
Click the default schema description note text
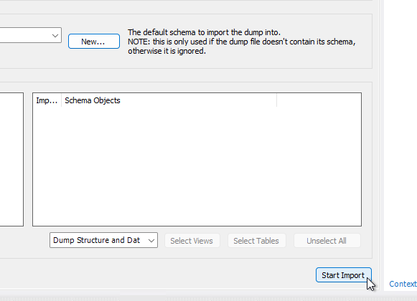click(x=241, y=42)
